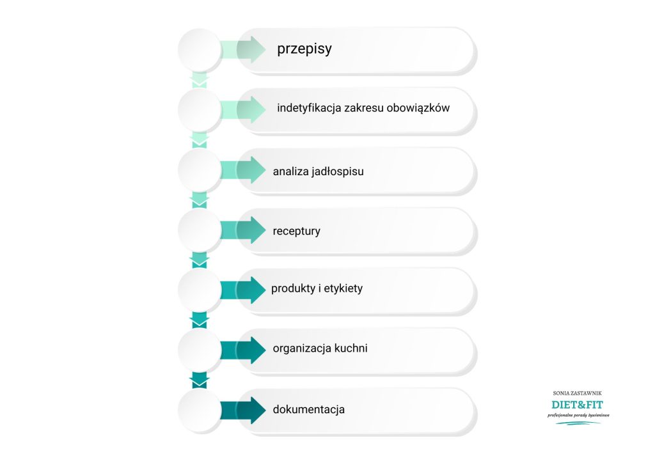Click the teal arrow beside receptury

(242, 230)
